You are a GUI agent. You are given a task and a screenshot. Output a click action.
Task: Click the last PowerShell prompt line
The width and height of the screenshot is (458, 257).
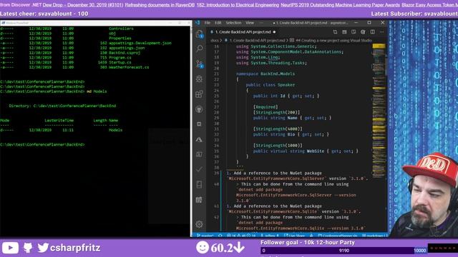coord(42,144)
